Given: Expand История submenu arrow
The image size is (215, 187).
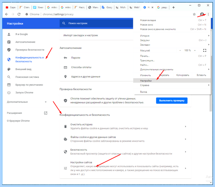Looking at the screenshot, I should pos(209,36).
